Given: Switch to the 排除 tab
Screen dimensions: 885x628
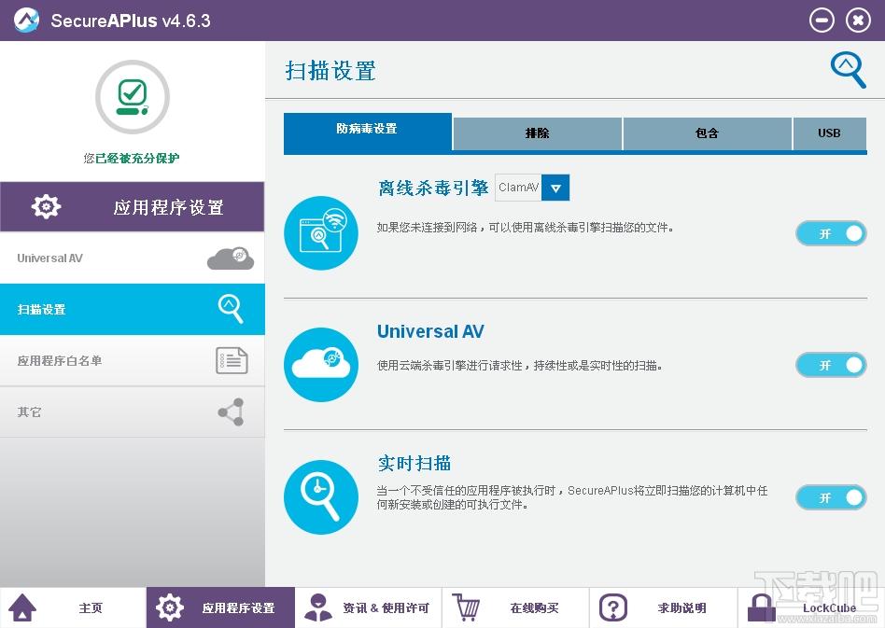Looking at the screenshot, I should tap(538, 133).
